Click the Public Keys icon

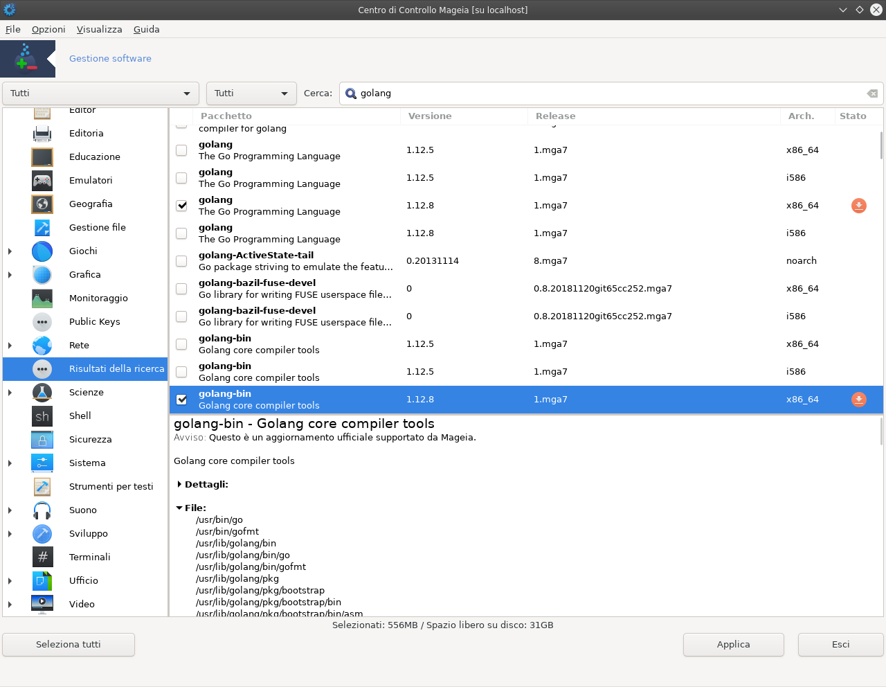click(42, 321)
